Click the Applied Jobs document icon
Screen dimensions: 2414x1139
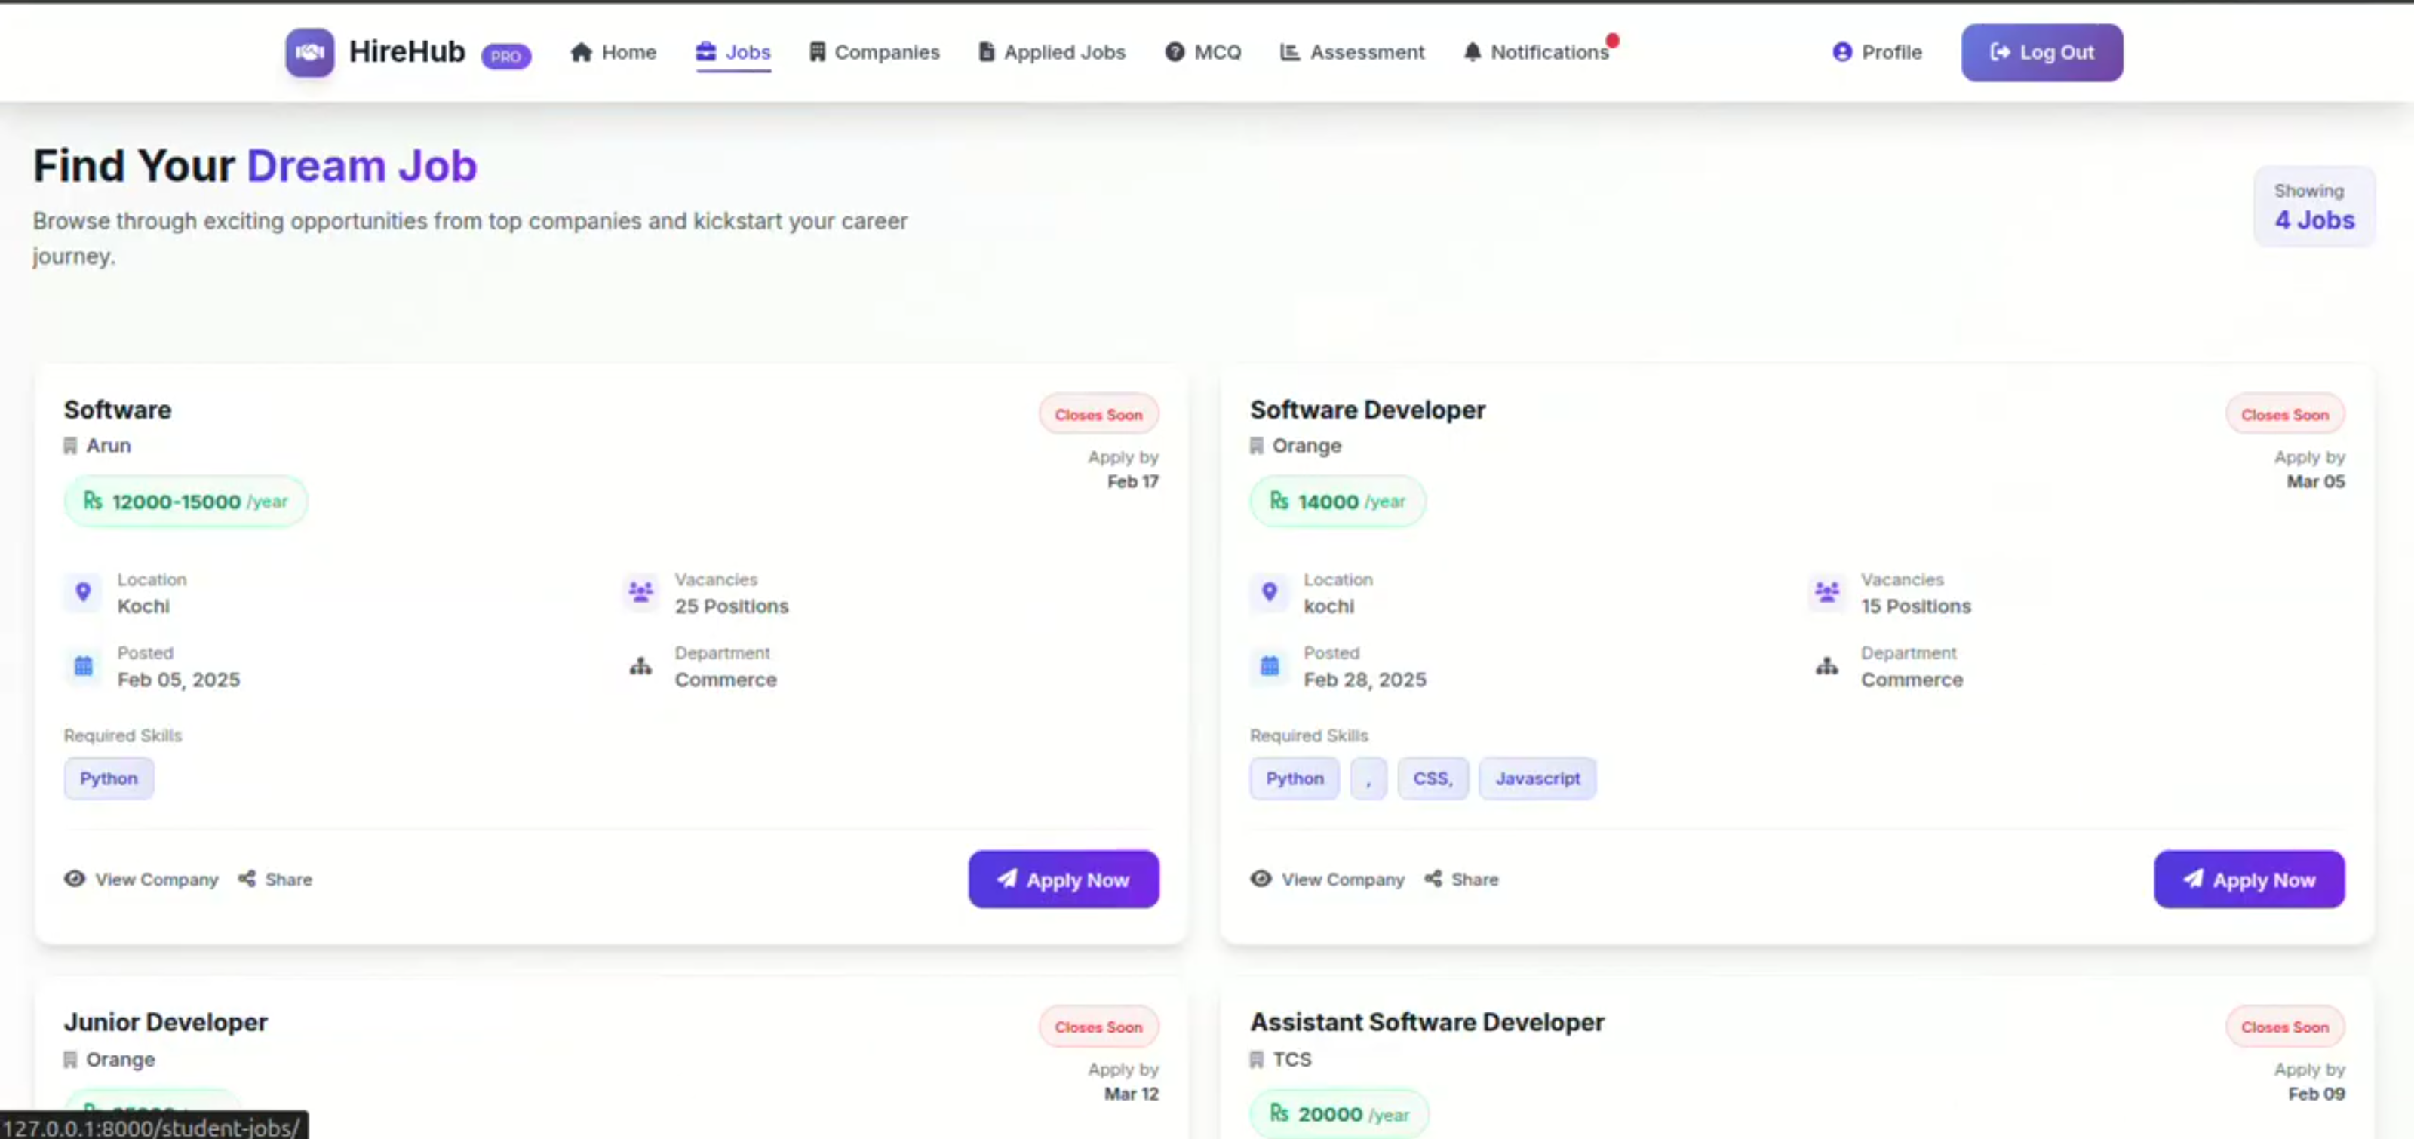pyautogui.click(x=986, y=53)
